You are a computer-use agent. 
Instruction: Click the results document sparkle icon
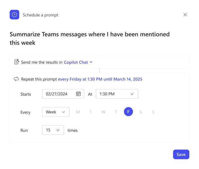click(x=17, y=62)
